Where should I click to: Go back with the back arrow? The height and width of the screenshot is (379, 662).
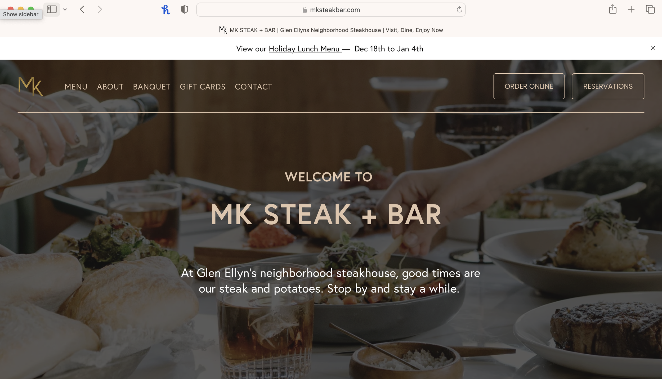(82, 10)
